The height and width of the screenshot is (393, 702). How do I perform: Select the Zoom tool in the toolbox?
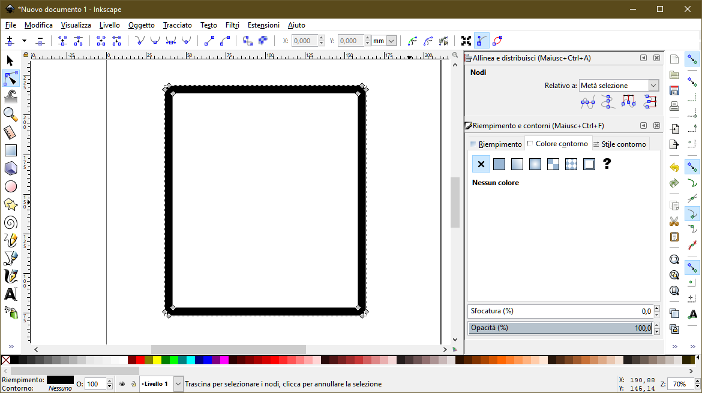tap(11, 114)
